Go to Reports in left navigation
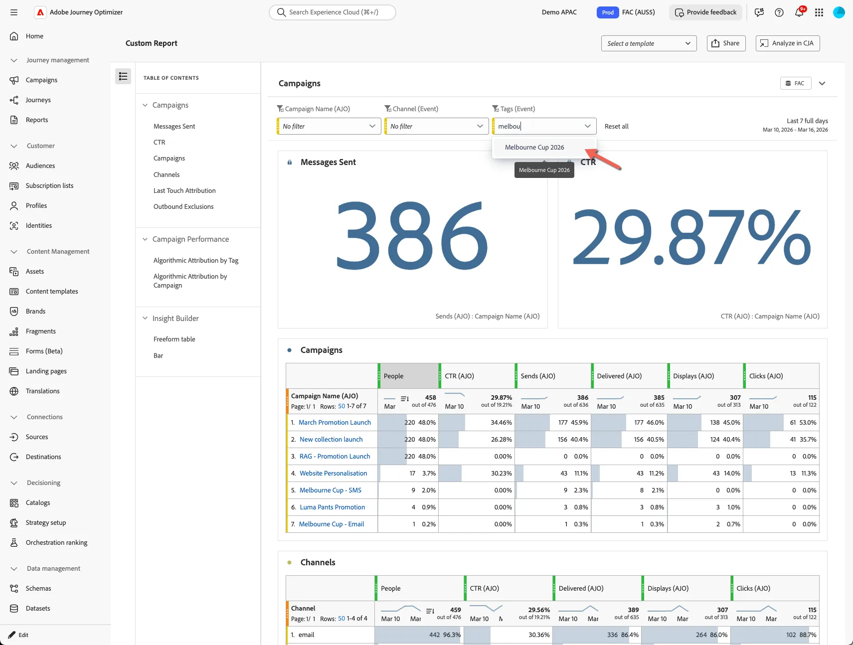This screenshot has width=853, height=645. [37, 120]
